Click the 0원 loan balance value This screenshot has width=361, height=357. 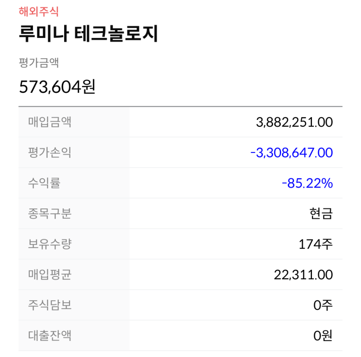pyautogui.click(x=323, y=336)
